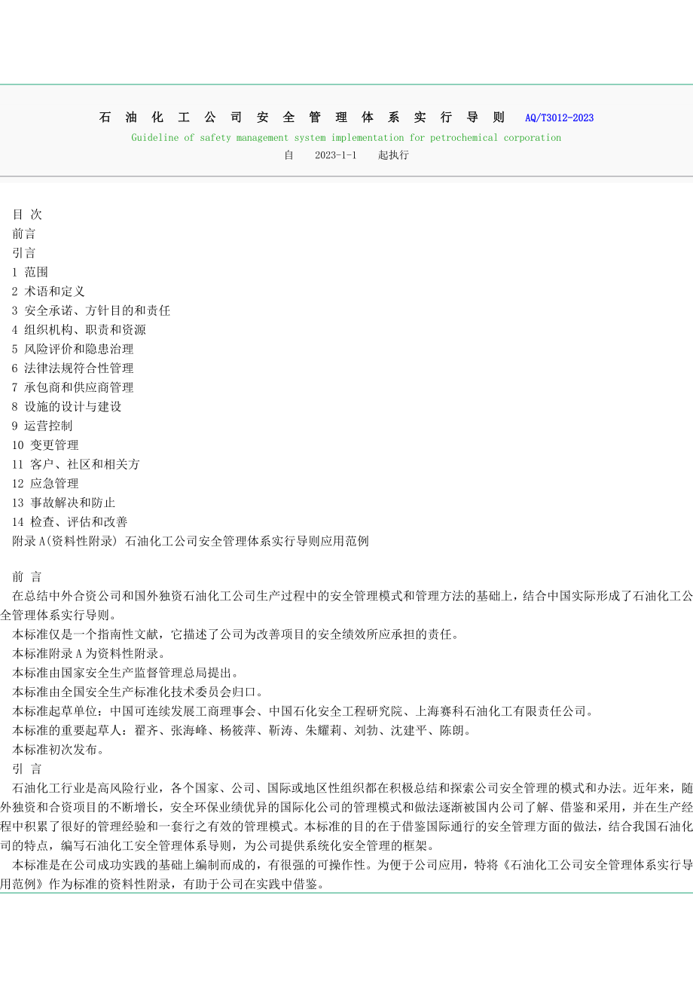Click the AQ/T3012-2023 standard number link

click(x=559, y=118)
